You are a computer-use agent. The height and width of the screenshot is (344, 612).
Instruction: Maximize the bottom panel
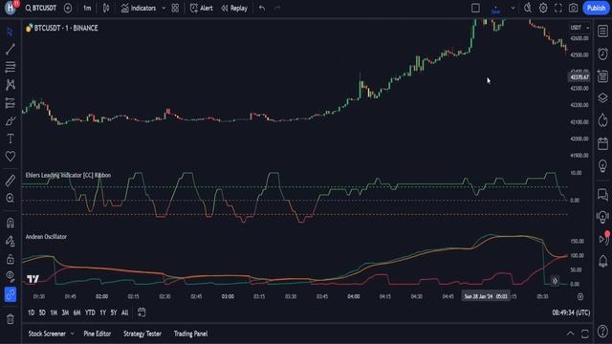click(x=584, y=333)
